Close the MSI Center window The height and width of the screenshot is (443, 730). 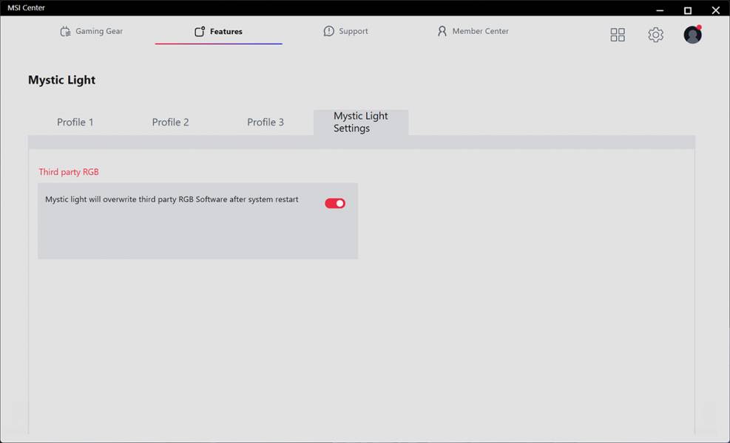[715, 10]
